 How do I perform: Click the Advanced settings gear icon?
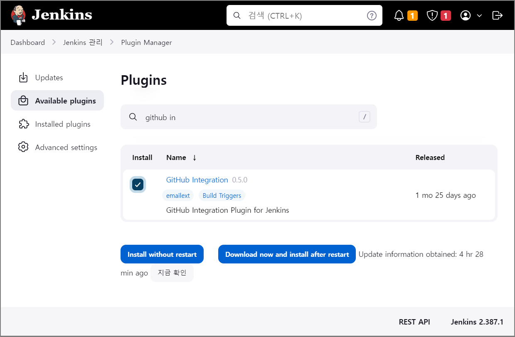[x=23, y=147]
